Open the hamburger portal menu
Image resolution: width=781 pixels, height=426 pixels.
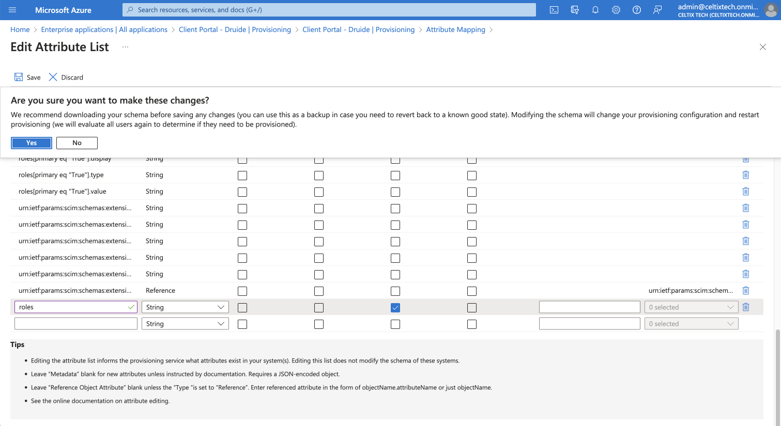coord(13,10)
